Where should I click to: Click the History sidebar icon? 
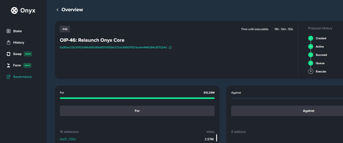tap(9, 42)
